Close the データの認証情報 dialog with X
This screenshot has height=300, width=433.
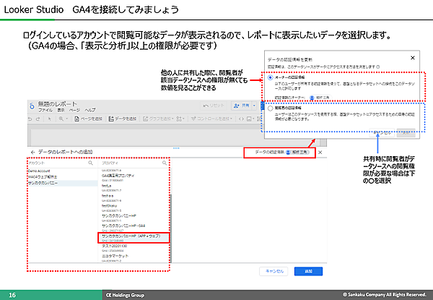point(411,56)
